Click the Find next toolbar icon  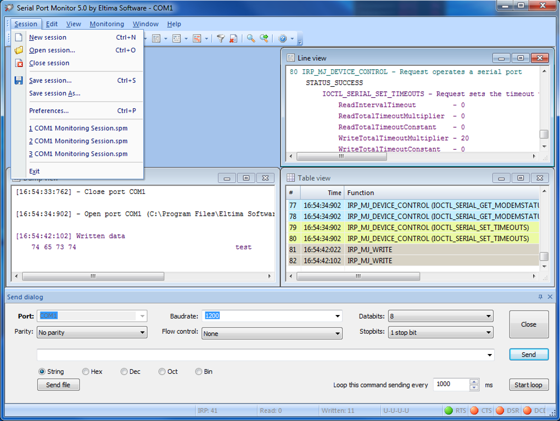click(264, 38)
